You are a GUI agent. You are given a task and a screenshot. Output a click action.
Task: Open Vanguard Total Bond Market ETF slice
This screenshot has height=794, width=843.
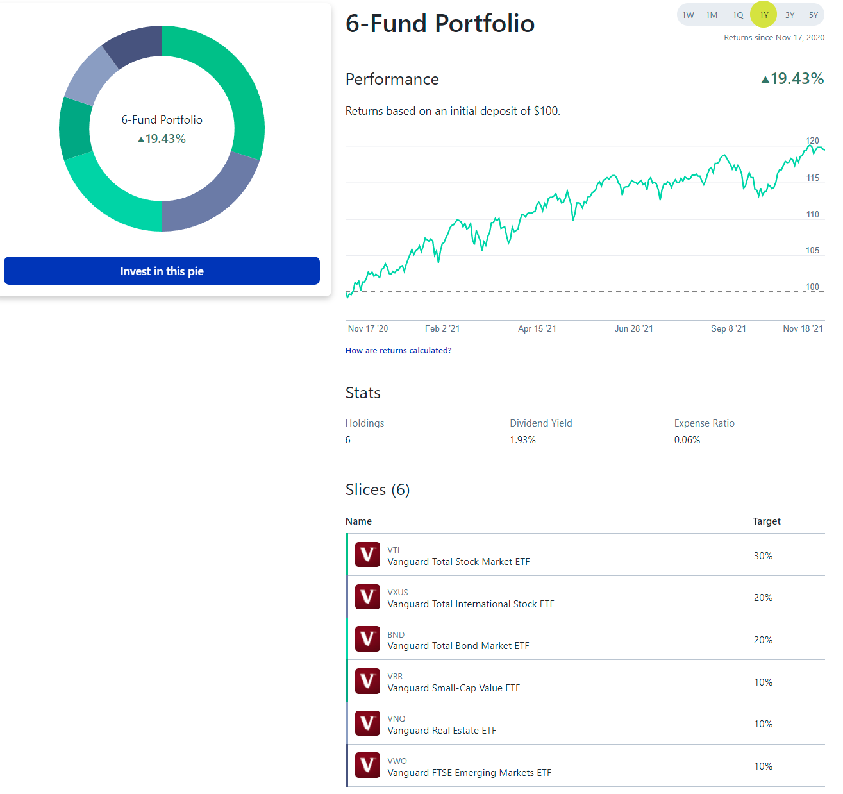(585, 639)
